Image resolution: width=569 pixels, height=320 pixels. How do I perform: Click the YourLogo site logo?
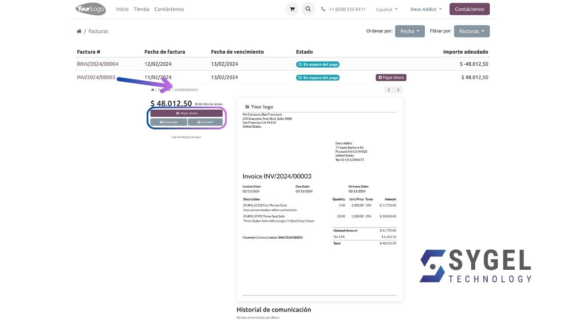click(91, 9)
